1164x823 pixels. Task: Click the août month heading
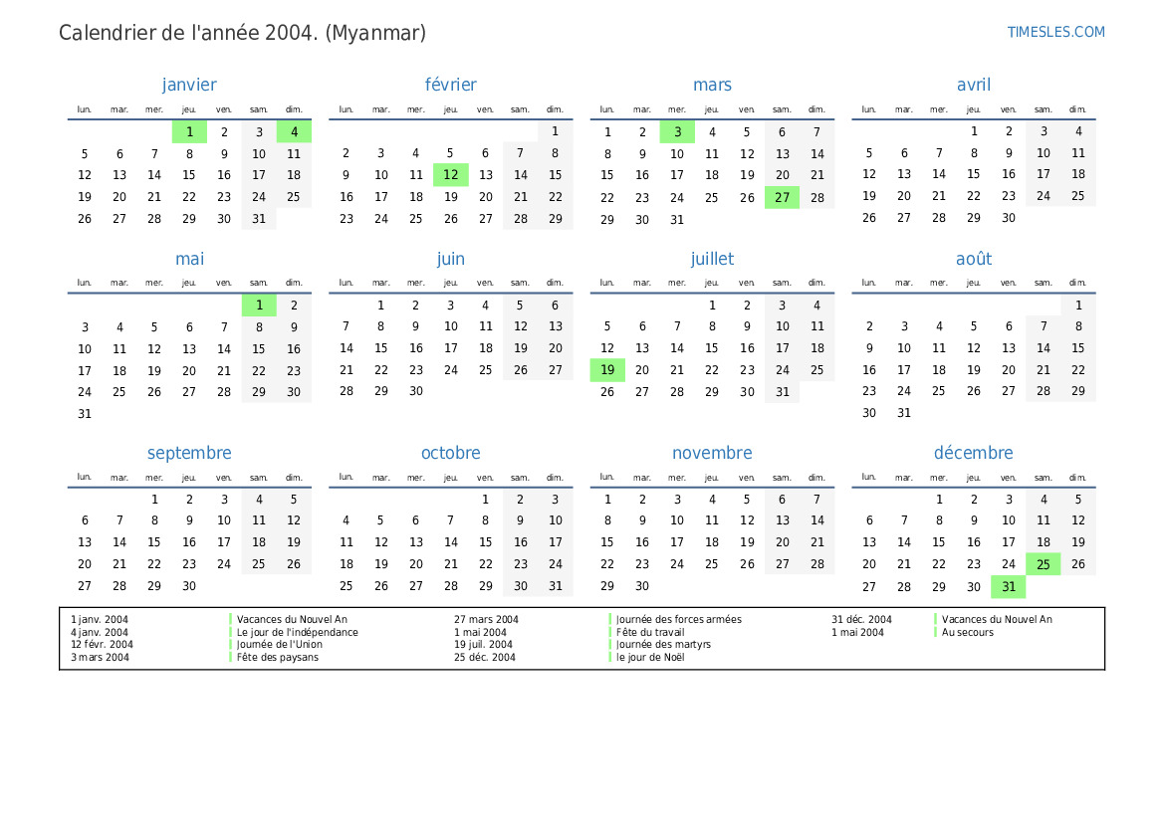click(973, 259)
